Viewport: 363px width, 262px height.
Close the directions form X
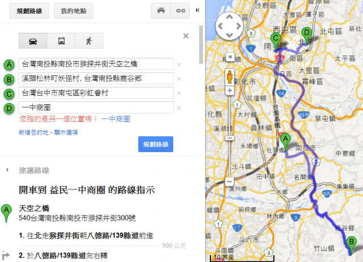pyautogui.click(x=186, y=36)
